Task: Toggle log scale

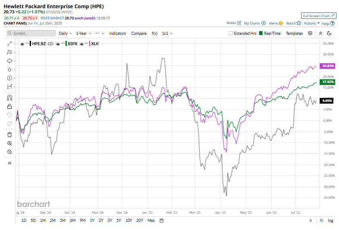Action: coord(330,221)
